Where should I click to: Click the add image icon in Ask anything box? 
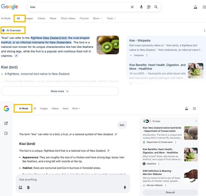tap(21, 187)
